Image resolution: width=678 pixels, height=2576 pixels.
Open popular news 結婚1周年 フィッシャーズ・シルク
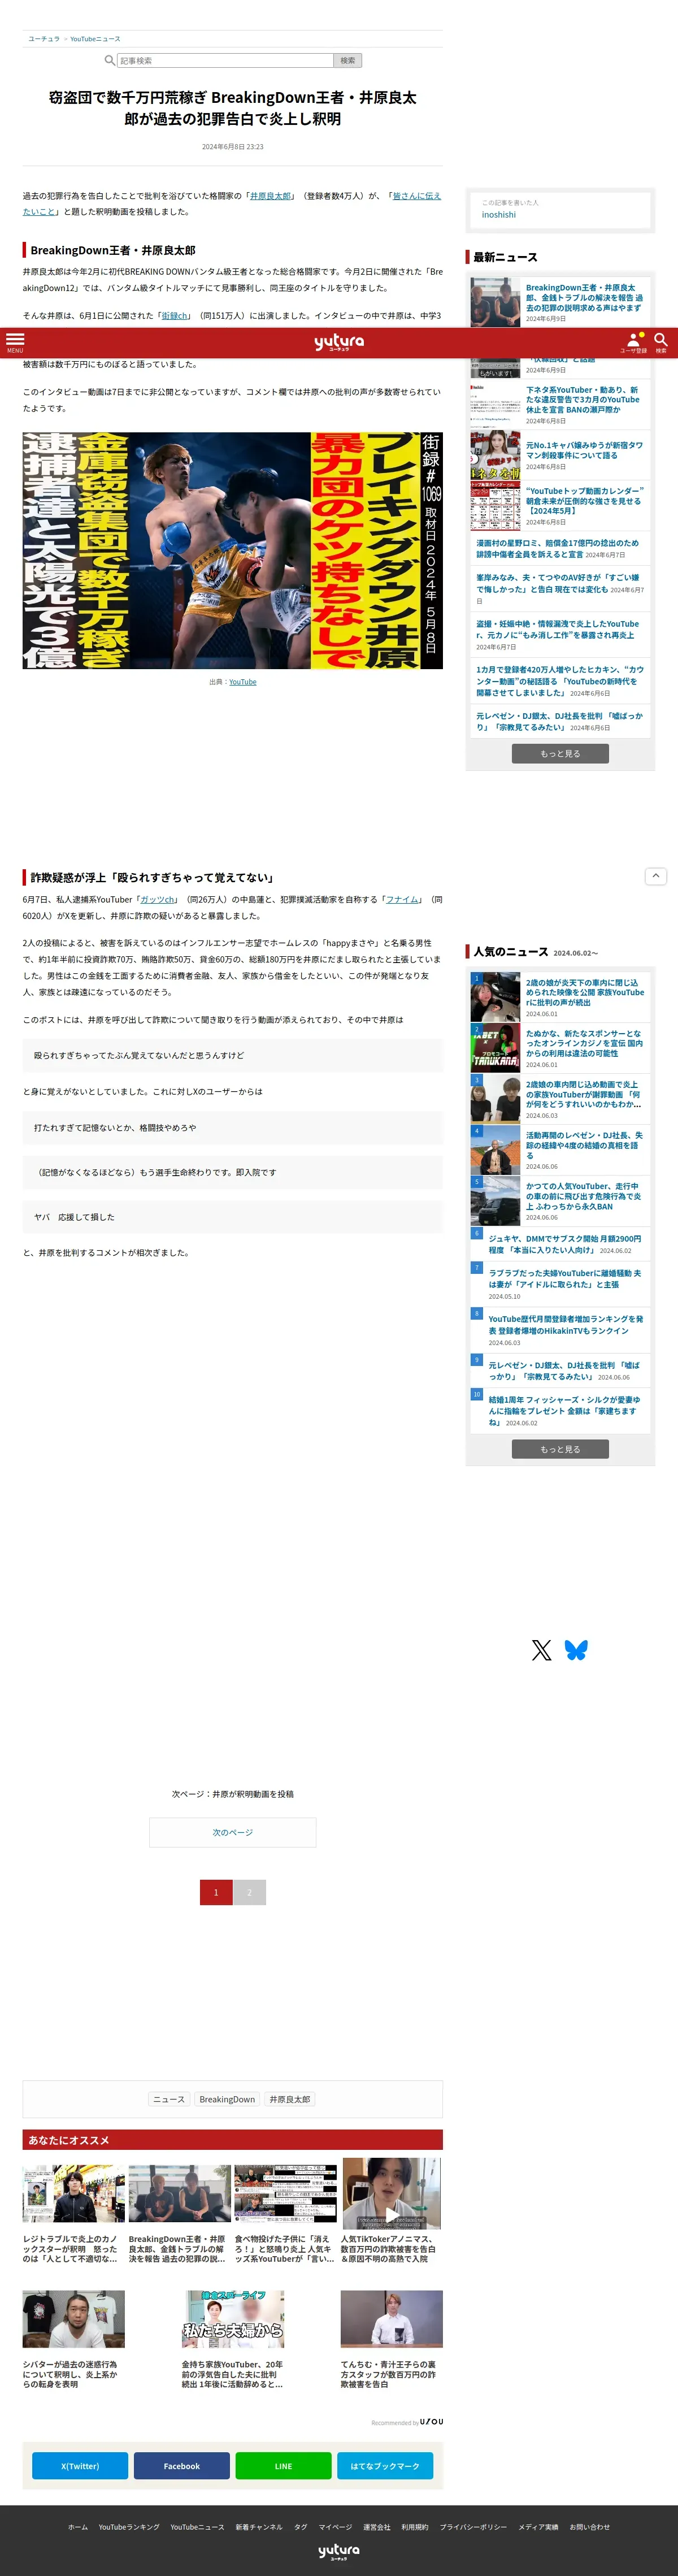[x=560, y=1411]
